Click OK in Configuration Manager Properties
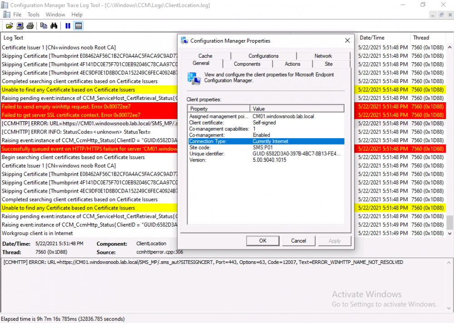The height and width of the screenshot is (323, 454). [263, 241]
